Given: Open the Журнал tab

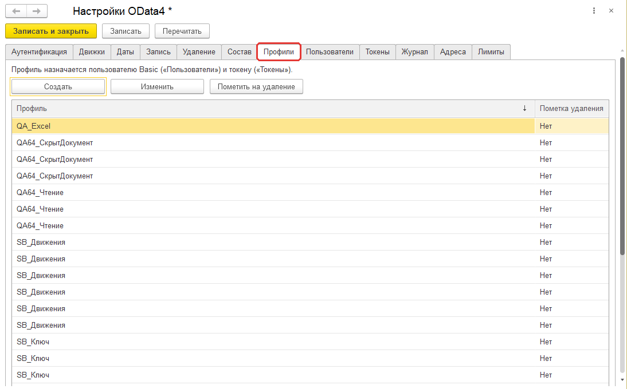Looking at the screenshot, I should point(415,52).
